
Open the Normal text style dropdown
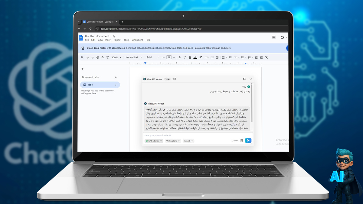pyautogui.click(x=133, y=57)
